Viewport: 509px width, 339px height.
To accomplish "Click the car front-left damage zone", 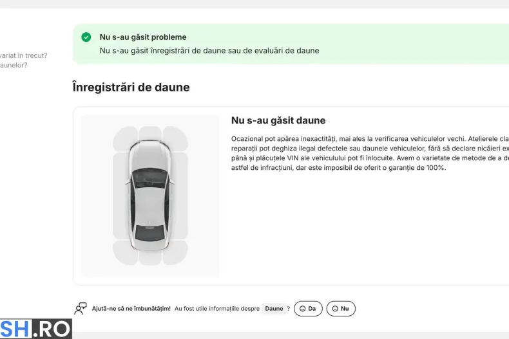I will [125, 138].
